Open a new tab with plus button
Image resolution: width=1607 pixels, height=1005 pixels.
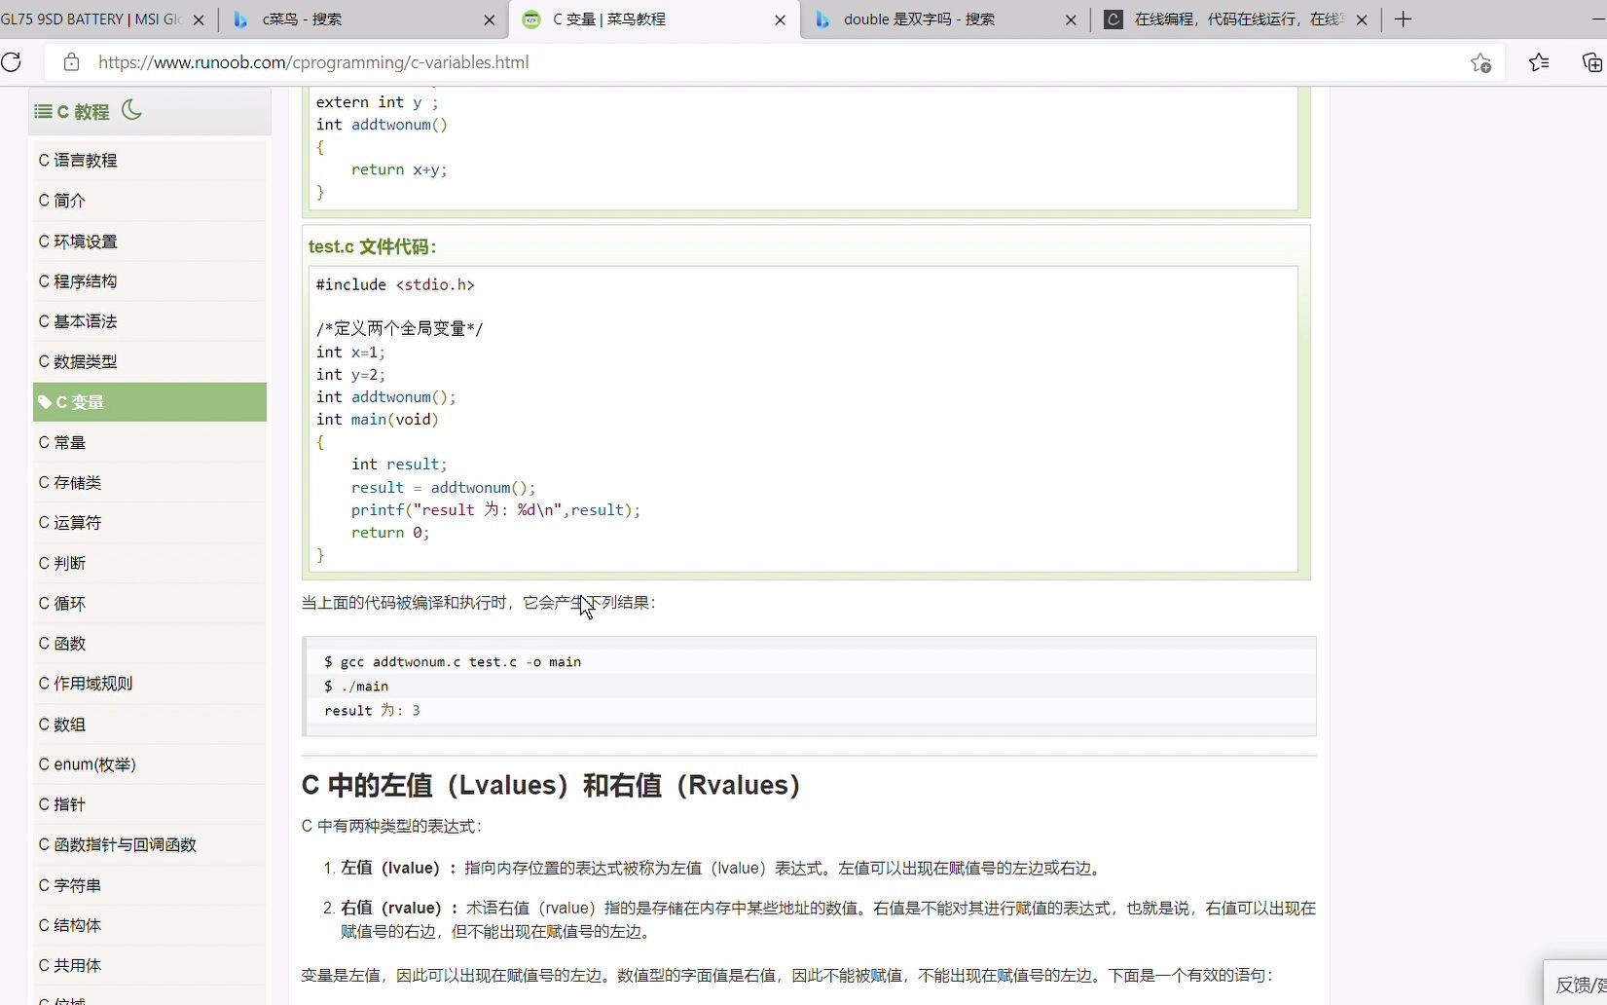tap(1403, 19)
